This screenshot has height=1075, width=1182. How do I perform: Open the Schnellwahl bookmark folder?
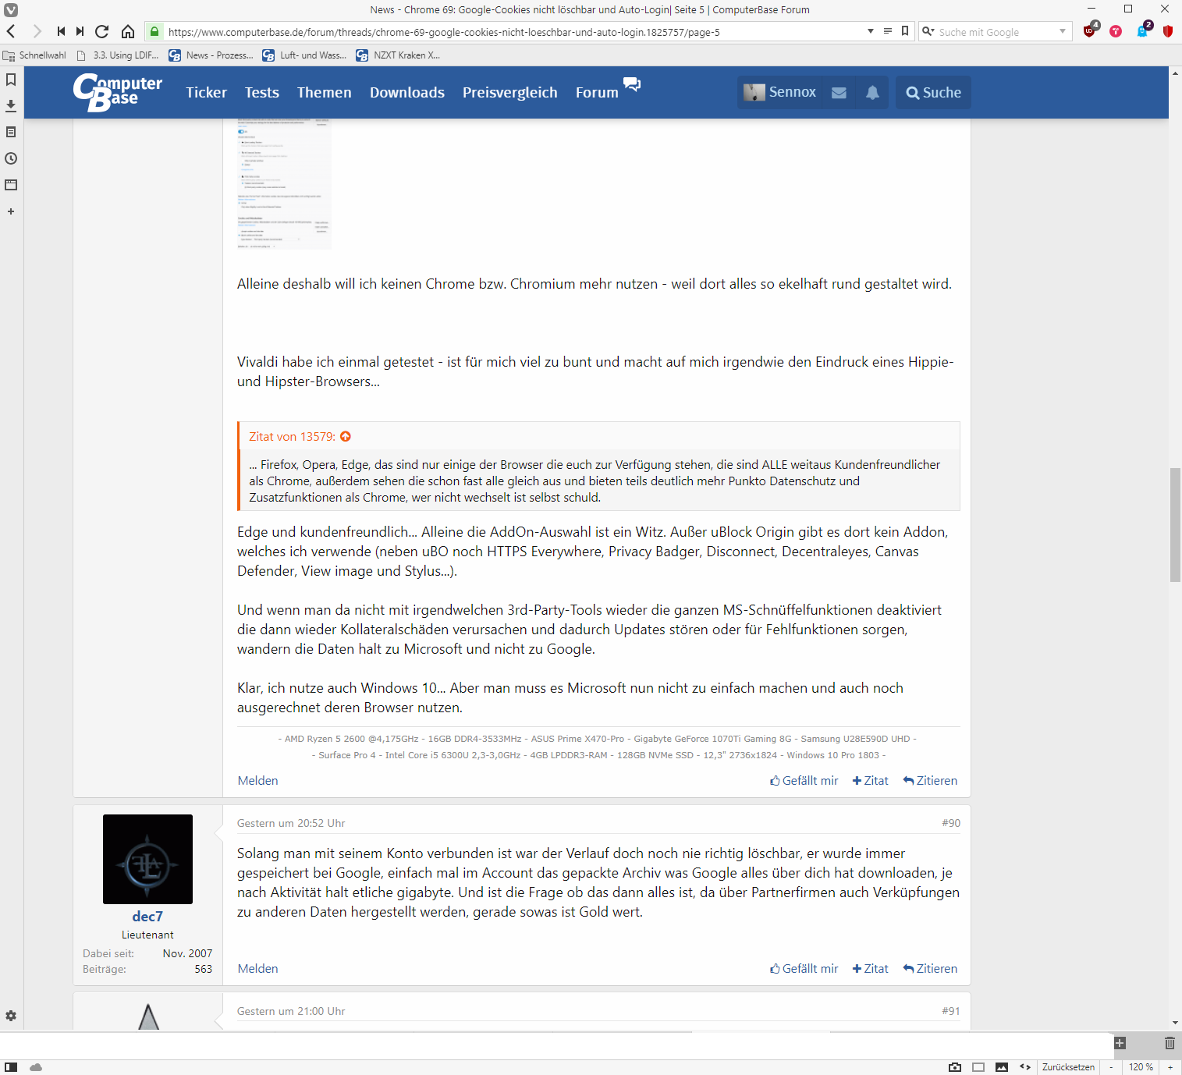35,55
